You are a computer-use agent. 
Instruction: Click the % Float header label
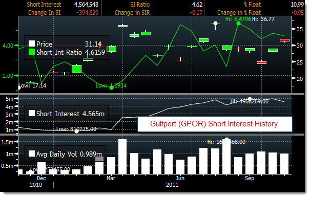click(x=253, y=4)
